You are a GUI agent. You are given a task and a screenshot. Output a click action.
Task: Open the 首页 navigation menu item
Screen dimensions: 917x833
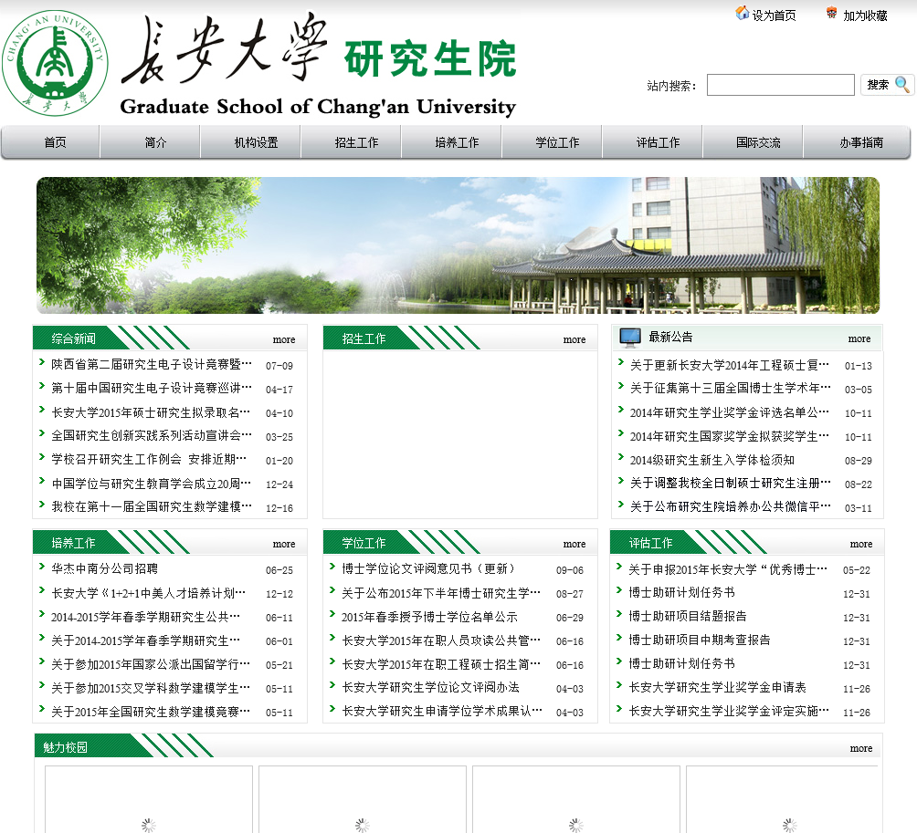pyautogui.click(x=55, y=142)
